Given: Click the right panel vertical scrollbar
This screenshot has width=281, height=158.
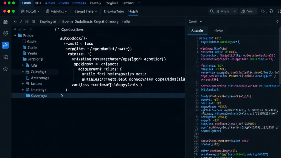Looking at the screenshot, I should pos(280,55).
